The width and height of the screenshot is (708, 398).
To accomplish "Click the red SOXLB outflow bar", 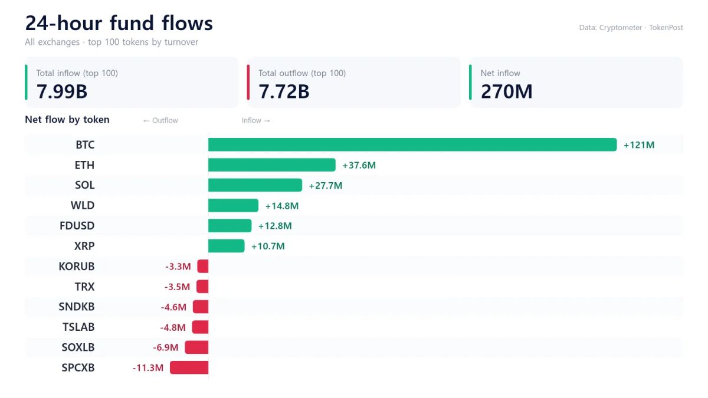I will 197,347.
